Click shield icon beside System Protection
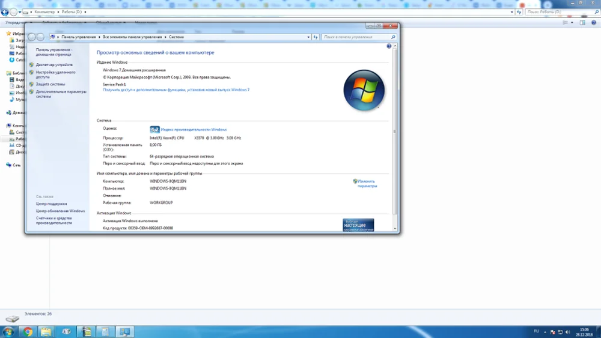Screen dimensions: 601x338 pos(31,84)
